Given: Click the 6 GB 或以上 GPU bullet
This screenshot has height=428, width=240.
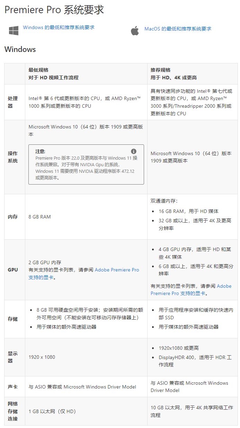Looking at the screenshot, I should [196, 270].
